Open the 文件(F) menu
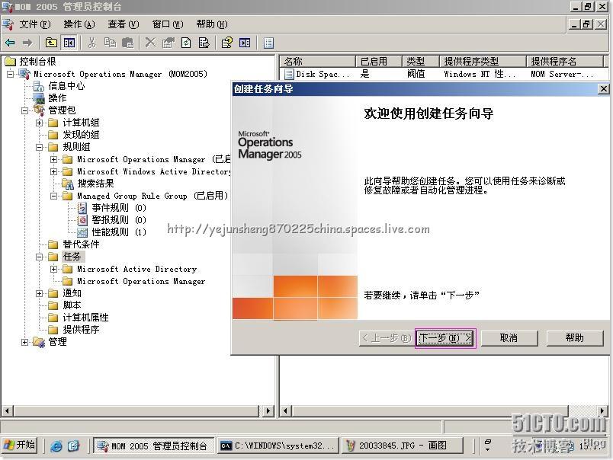 [x=35, y=24]
